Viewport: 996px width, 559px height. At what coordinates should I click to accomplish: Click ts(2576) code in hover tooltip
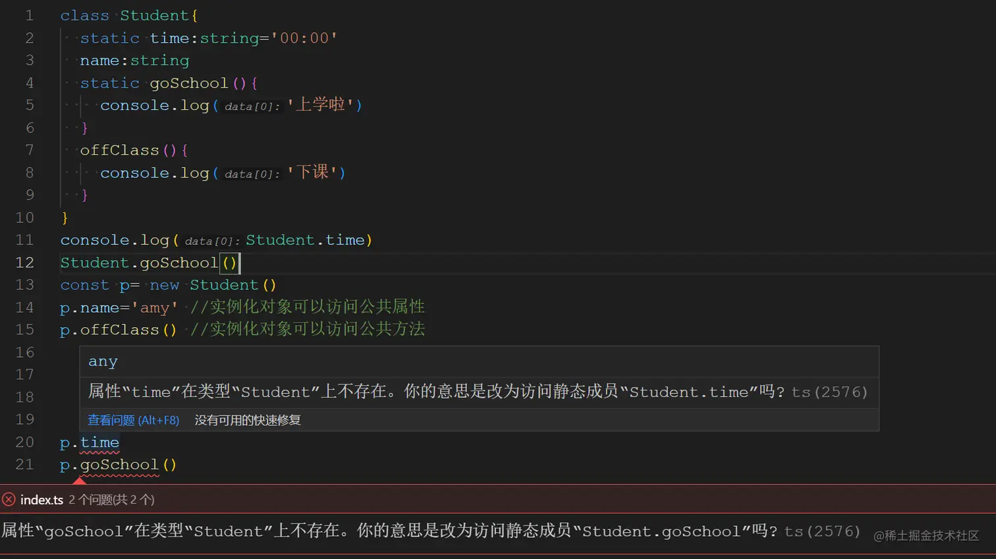tap(829, 392)
